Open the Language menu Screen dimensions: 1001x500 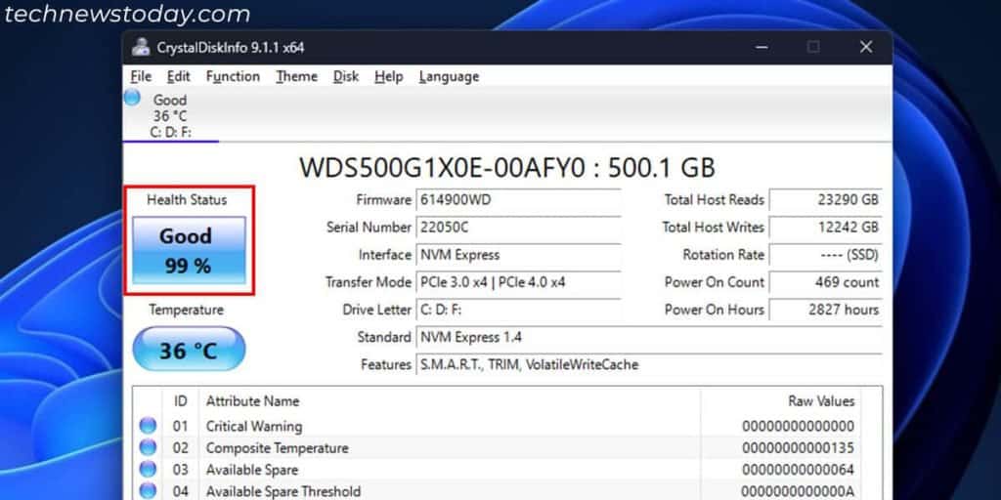[x=449, y=76]
